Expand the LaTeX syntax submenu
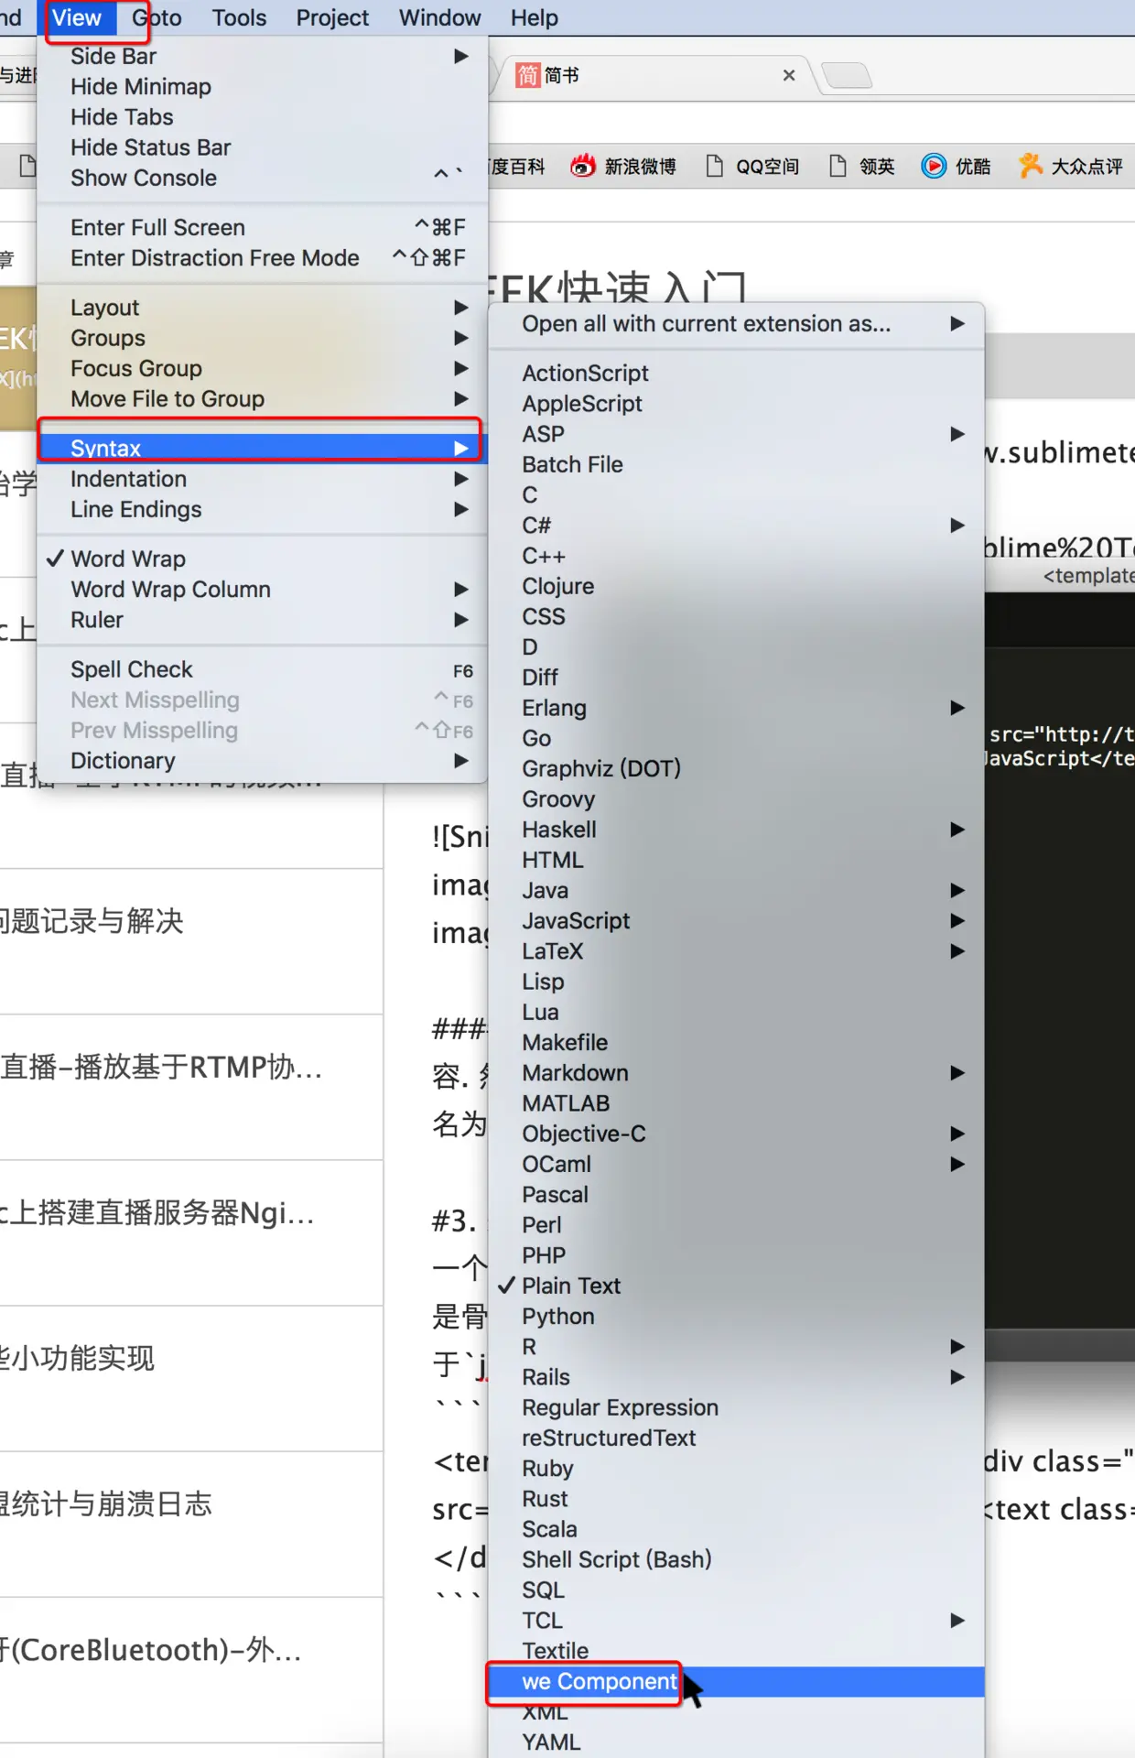Image resolution: width=1135 pixels, height=1758 pixels. click(737, 951)
